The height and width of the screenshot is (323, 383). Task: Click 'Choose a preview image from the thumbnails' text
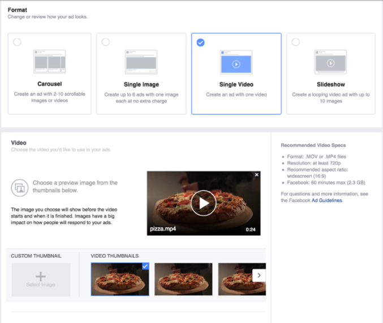pos(75,187)
